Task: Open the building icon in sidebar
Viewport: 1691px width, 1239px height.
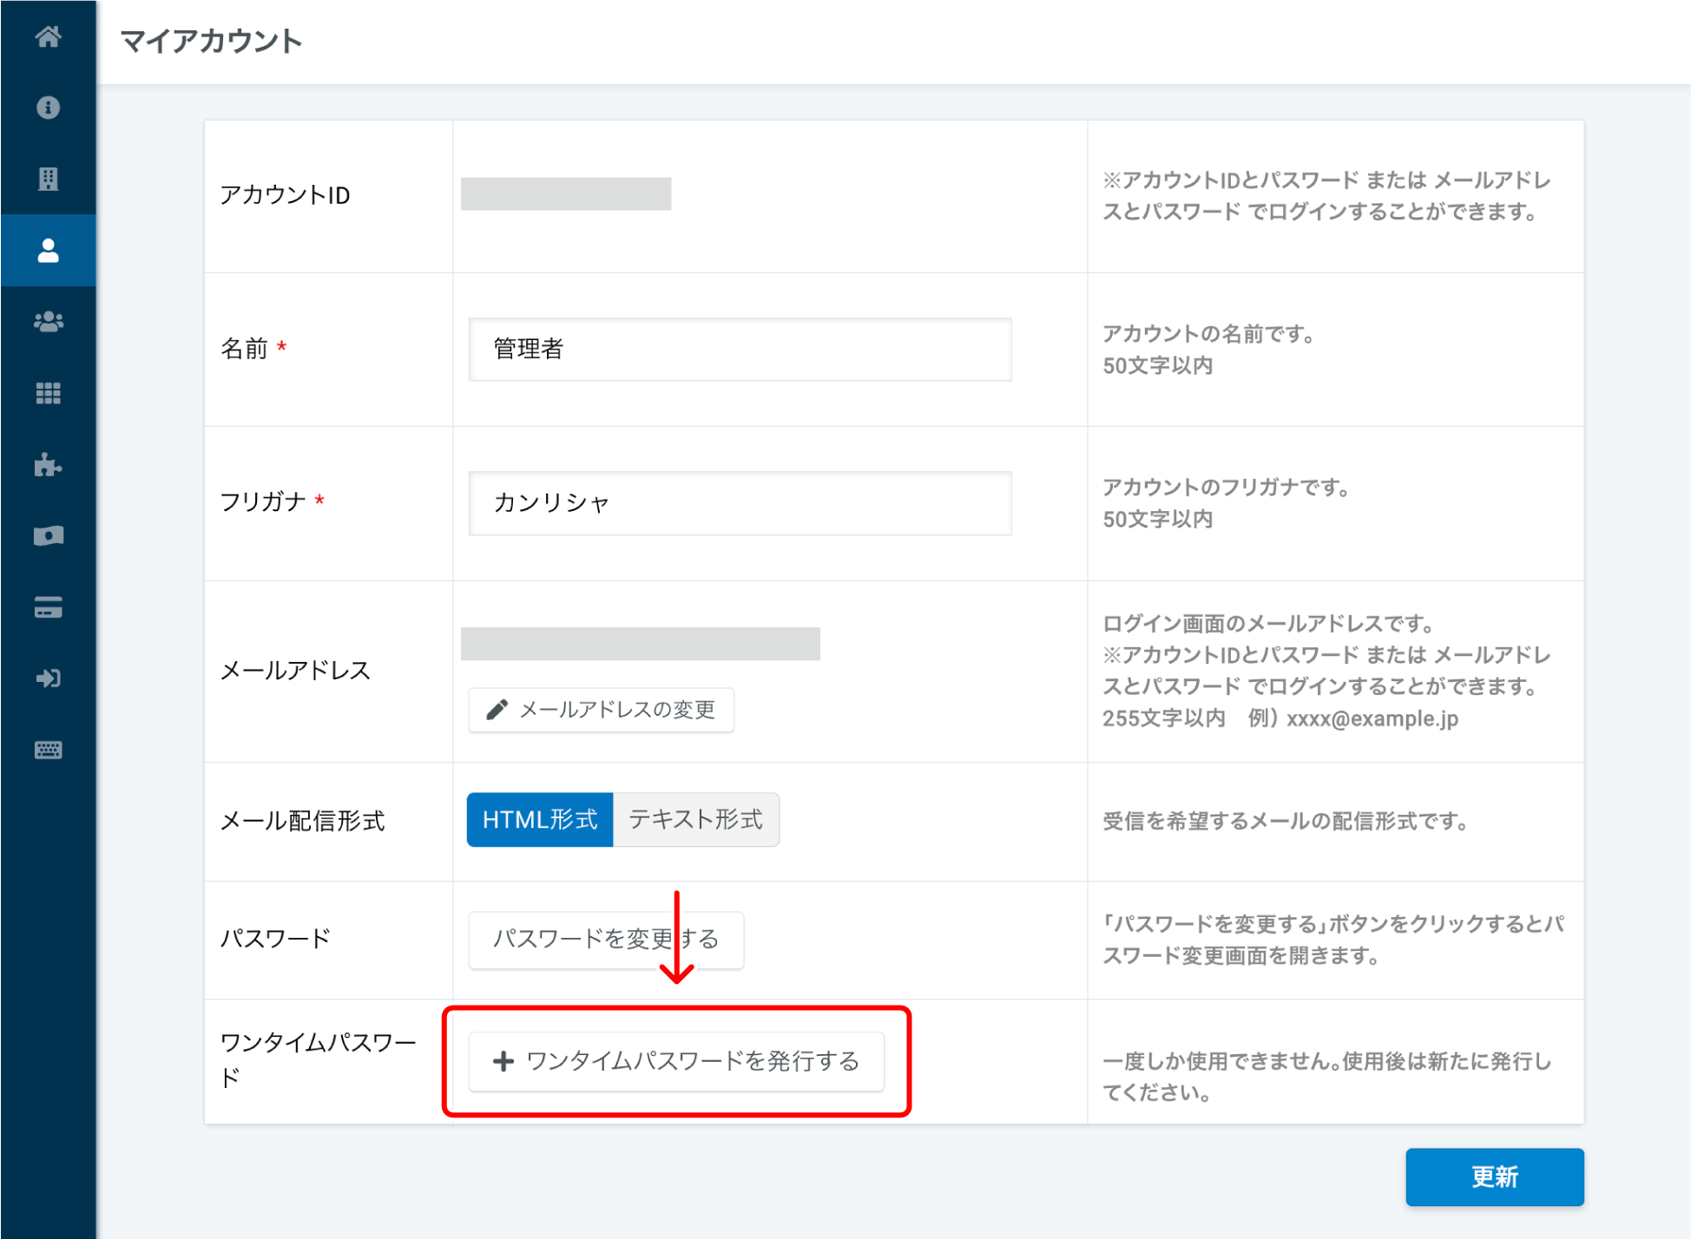Action: [x=48, y=179]
